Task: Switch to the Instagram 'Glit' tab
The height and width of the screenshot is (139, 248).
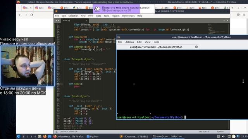Action: click(x=52, y=8)
